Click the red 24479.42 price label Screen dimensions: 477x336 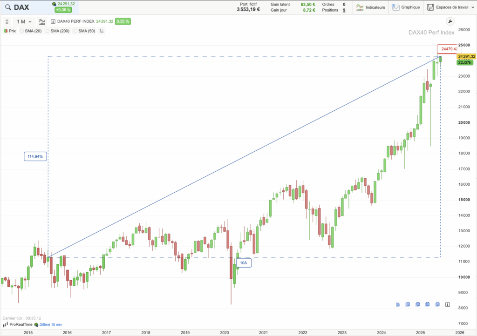coord(449,49)
